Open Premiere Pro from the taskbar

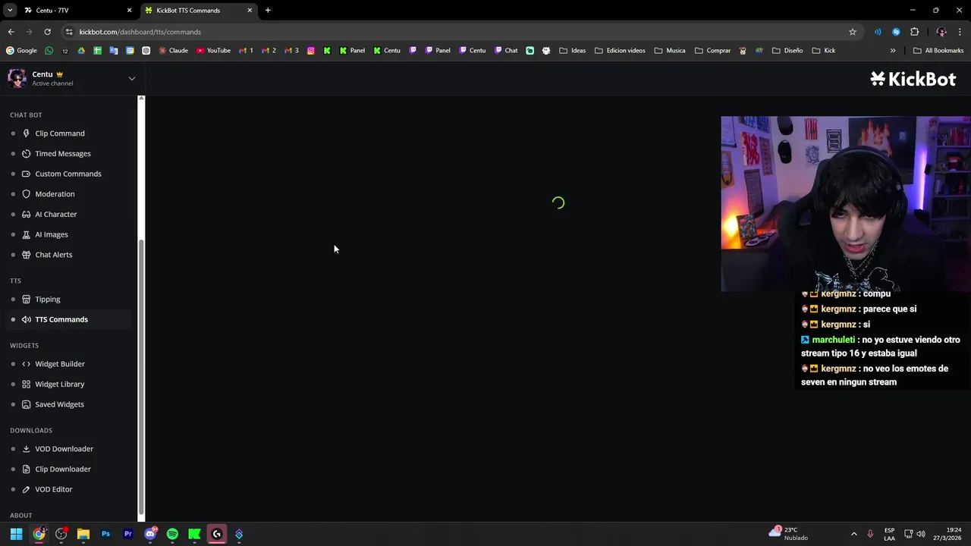(x=127, y=534)
